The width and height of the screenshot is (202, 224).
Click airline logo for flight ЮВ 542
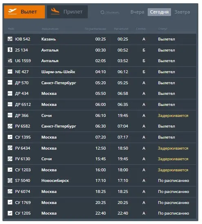10,39
